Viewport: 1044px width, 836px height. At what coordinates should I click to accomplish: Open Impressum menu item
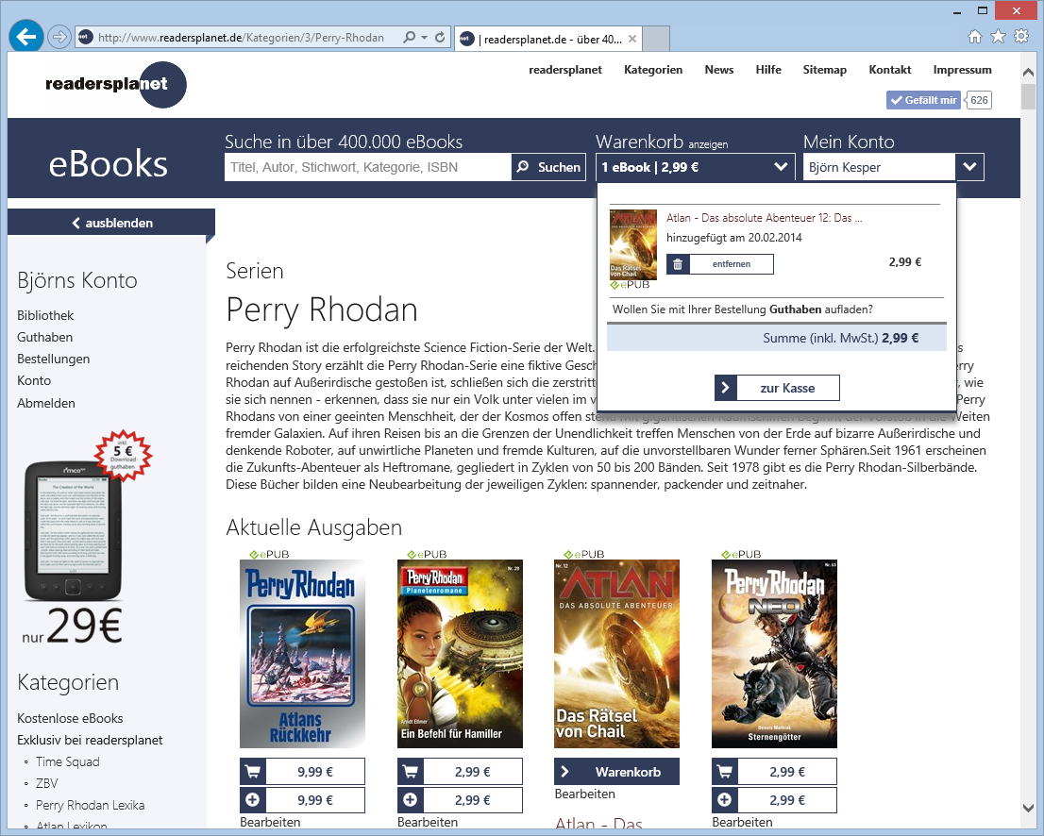click(962, 70)
